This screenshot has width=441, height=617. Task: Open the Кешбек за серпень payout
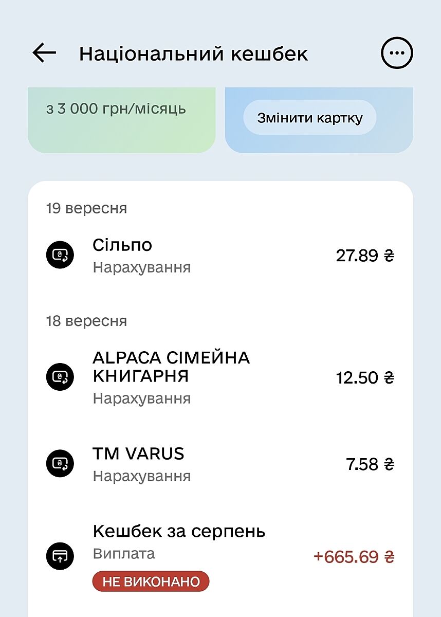(x=179, y=531)
